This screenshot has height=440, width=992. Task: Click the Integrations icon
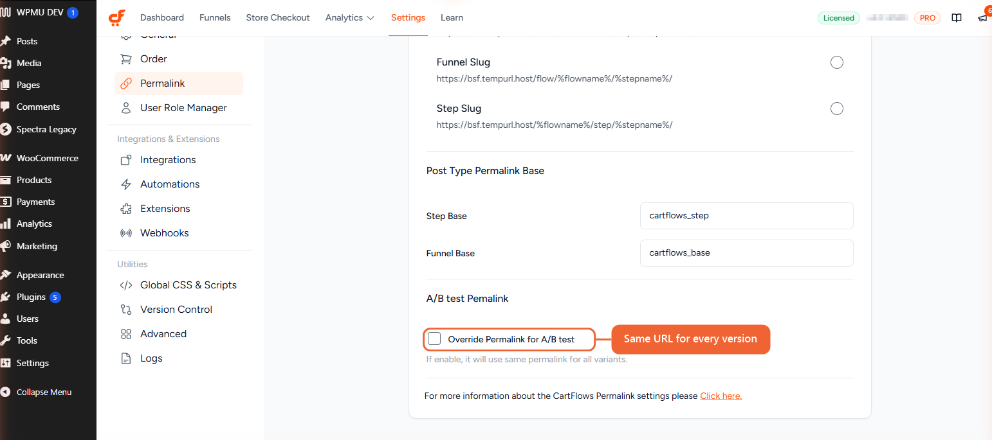click(126, 160)
